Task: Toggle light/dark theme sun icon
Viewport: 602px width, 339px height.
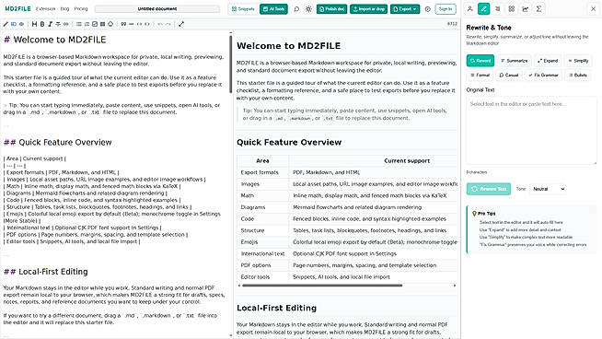Action: click(308, 9)
